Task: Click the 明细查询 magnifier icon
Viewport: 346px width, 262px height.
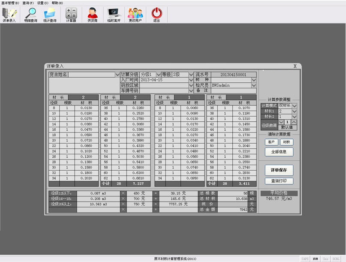Action: pyautogui.click(x=30, y=15)
